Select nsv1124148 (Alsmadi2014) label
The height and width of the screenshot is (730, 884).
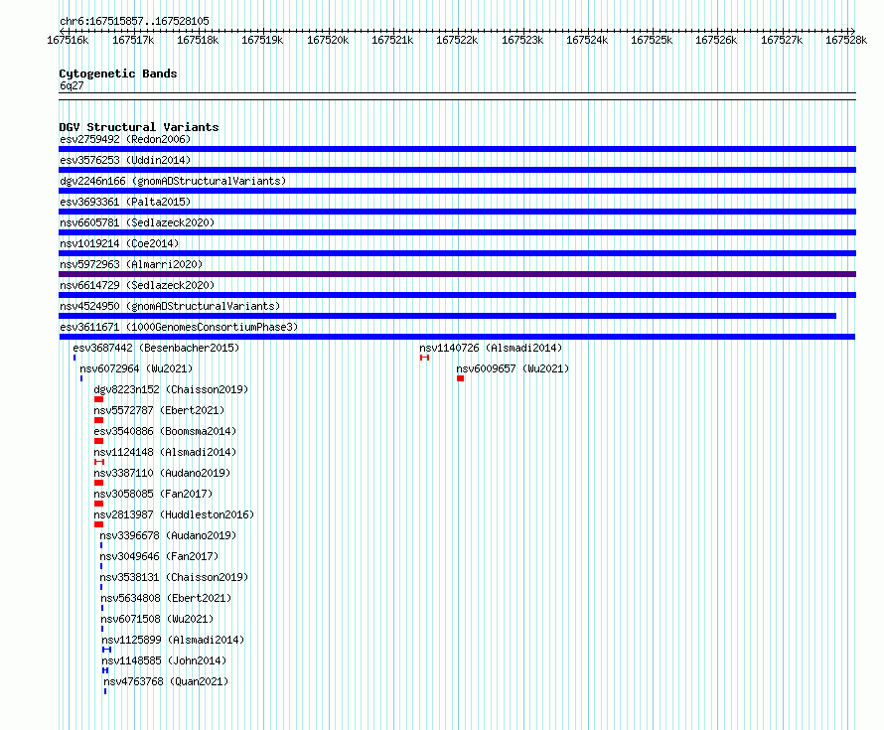click(165, 452)
